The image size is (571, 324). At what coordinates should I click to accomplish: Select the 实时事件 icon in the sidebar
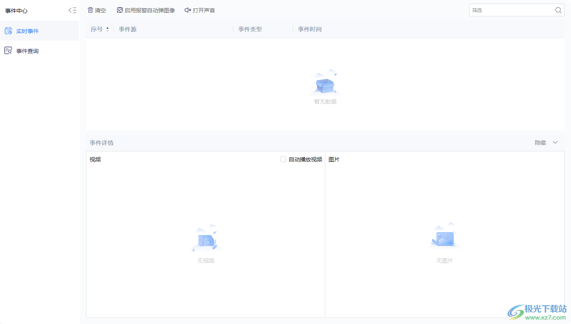point(8,31)
